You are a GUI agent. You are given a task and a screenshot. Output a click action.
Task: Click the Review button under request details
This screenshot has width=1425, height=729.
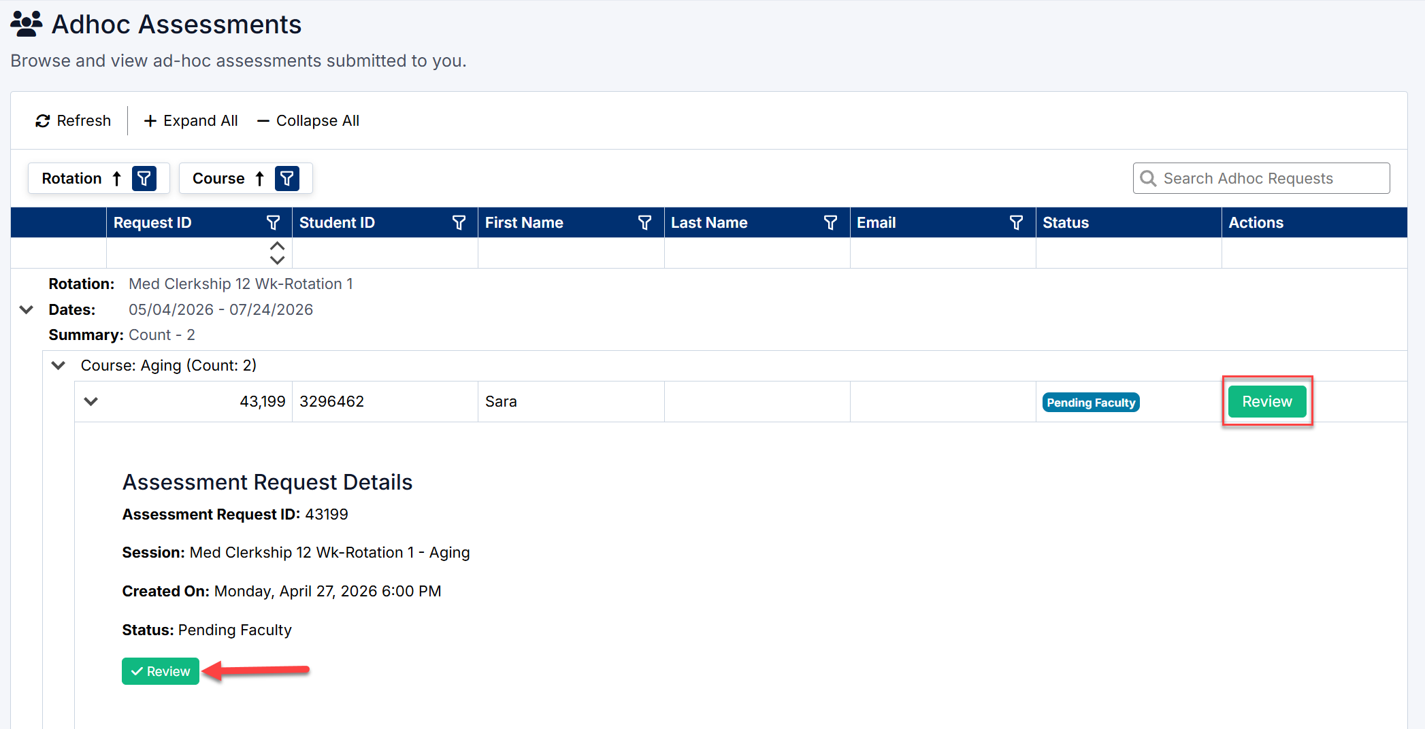(x=161, y=671)
